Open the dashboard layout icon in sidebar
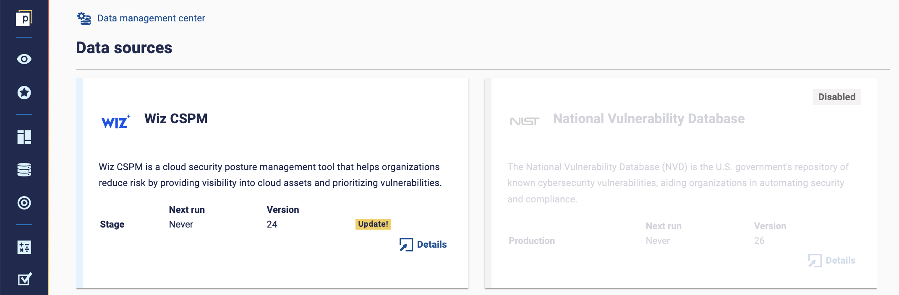Screen dimensions: 899x295 (x=24, y=137)
